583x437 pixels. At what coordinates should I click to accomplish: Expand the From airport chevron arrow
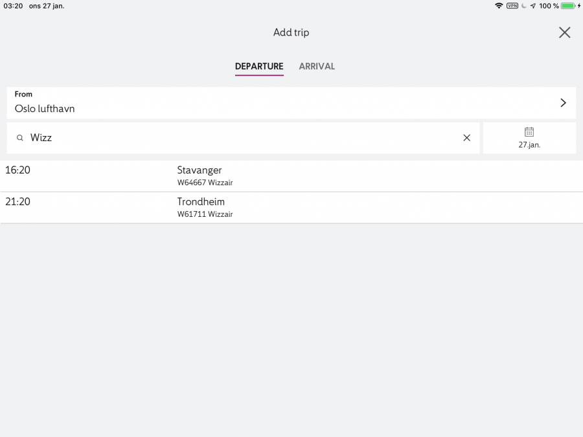tap(563, 103)
